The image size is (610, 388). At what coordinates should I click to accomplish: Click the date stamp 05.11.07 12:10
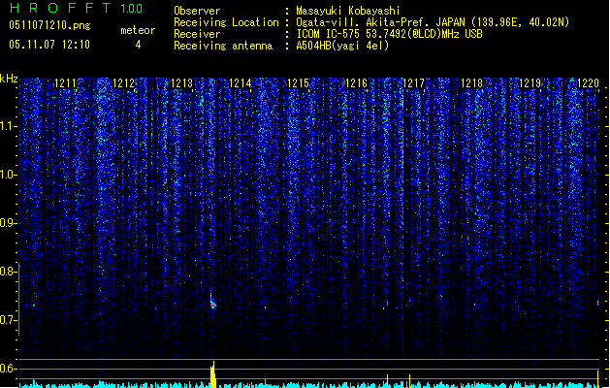(x=49, y=45)
